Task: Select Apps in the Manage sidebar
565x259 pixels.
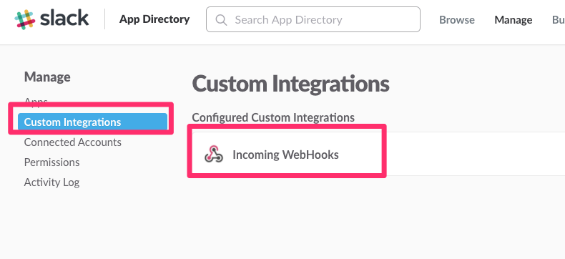Action: click(x=36, y=102)
